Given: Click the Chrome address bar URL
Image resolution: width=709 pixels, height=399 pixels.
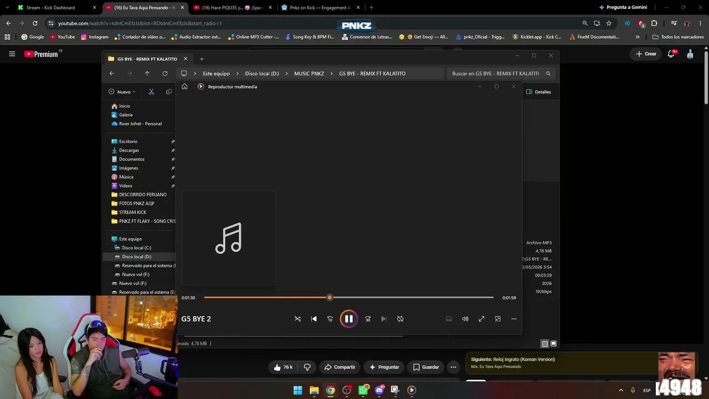Looking at the screenshot, I should pyautogui.click(x=140, y=23).
